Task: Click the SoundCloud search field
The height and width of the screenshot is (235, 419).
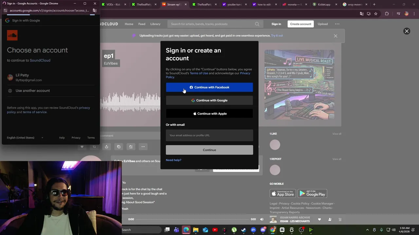Action: point(215,24)
